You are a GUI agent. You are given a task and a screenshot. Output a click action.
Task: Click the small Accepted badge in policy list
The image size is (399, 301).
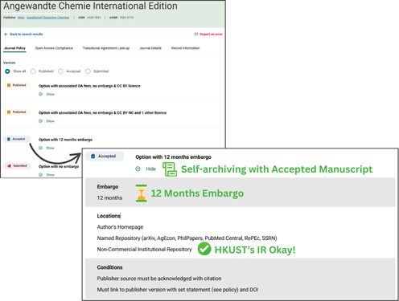[17, 139]
